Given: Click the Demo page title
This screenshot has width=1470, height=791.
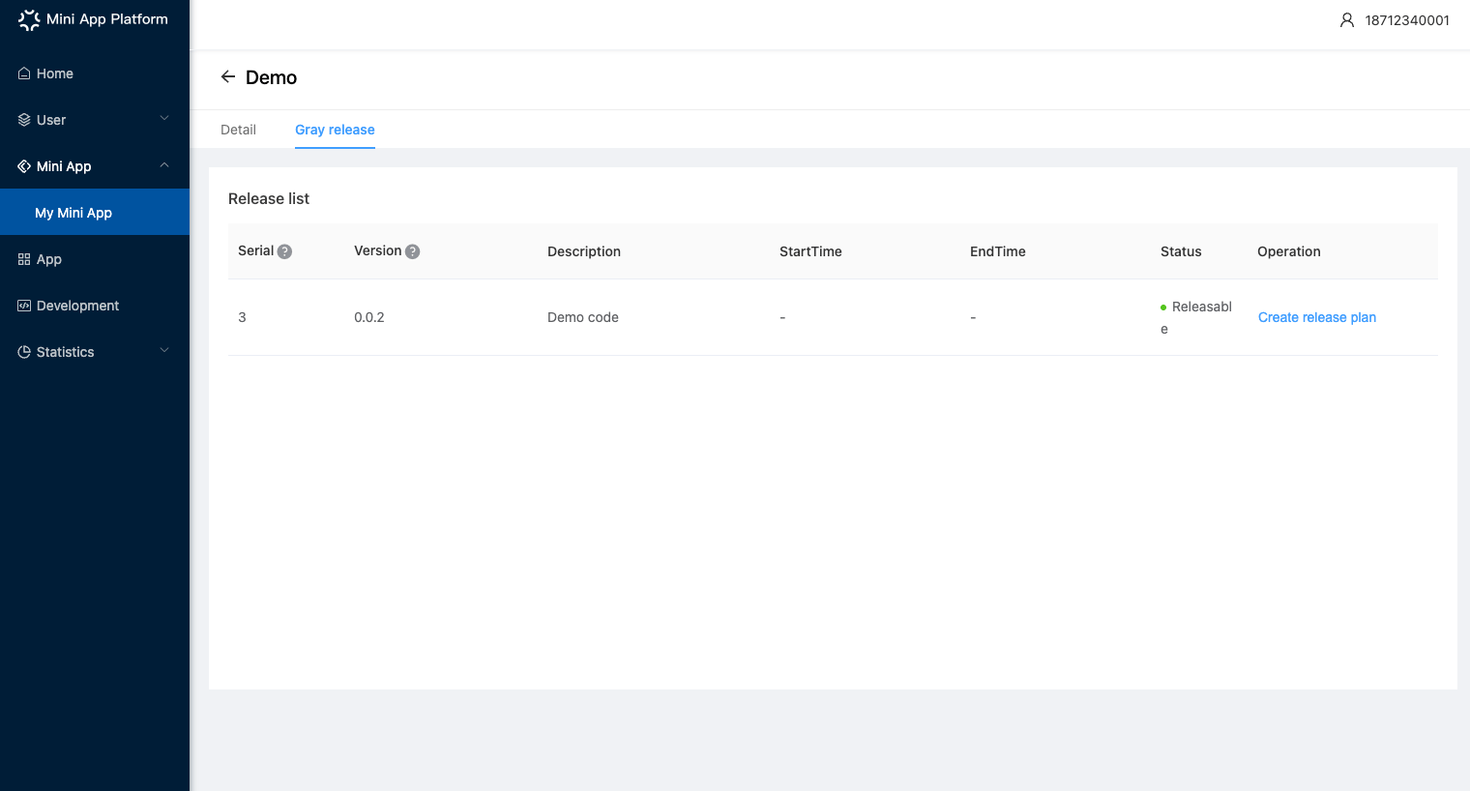Looking at the screenshot, I should 271,77.
